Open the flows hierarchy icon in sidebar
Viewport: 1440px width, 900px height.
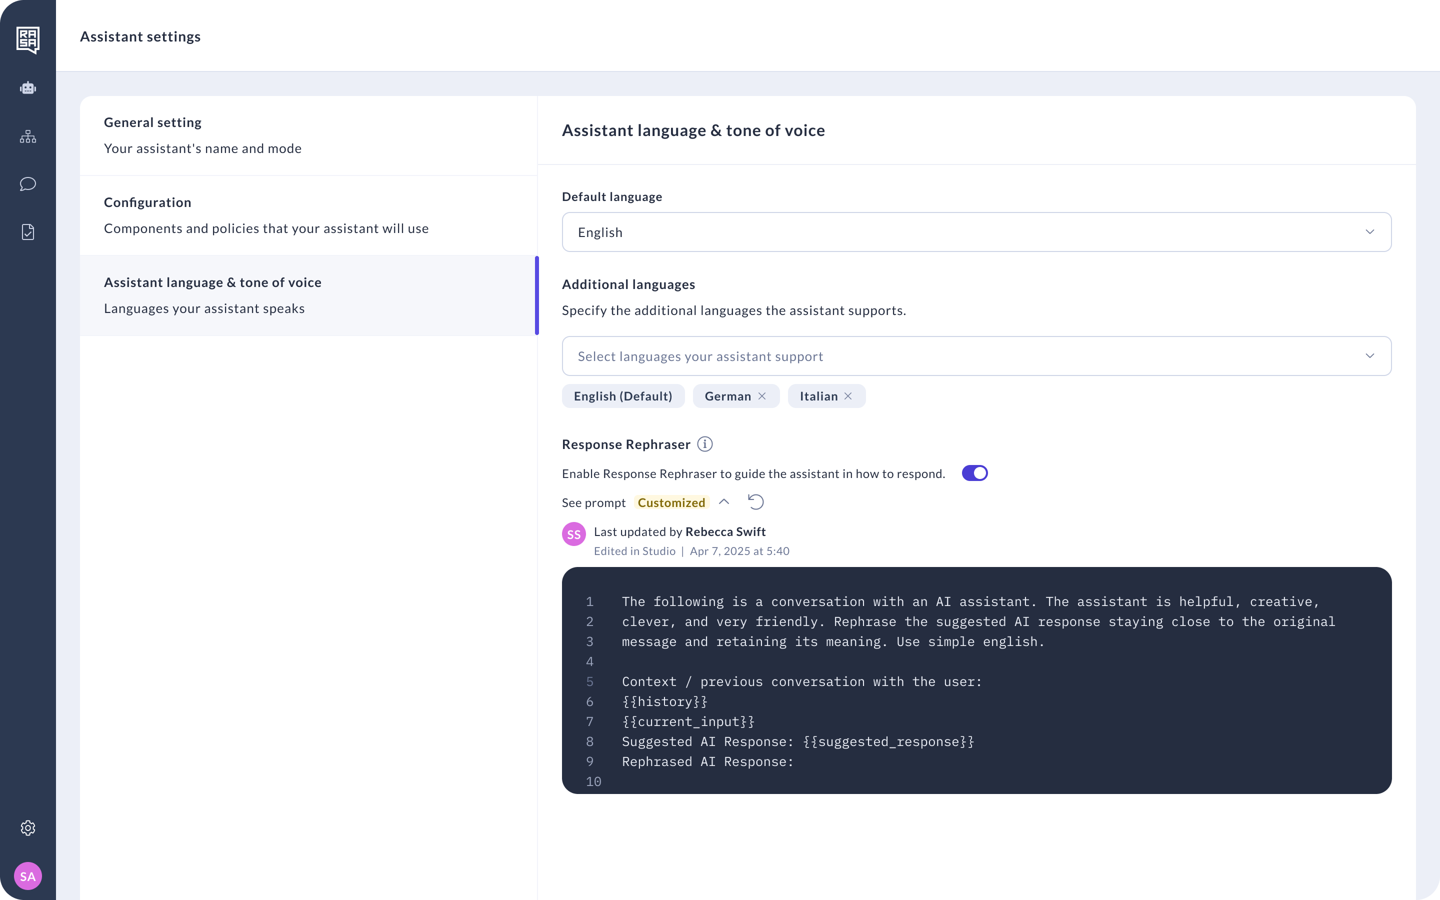[28, 136]
